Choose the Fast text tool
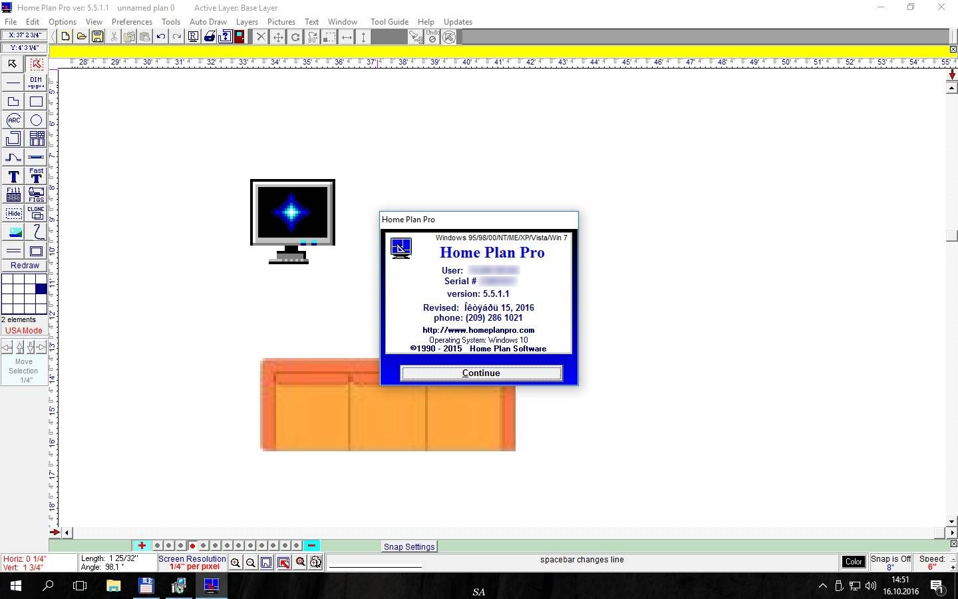958x599 pixels. click(x=36, y=176)
